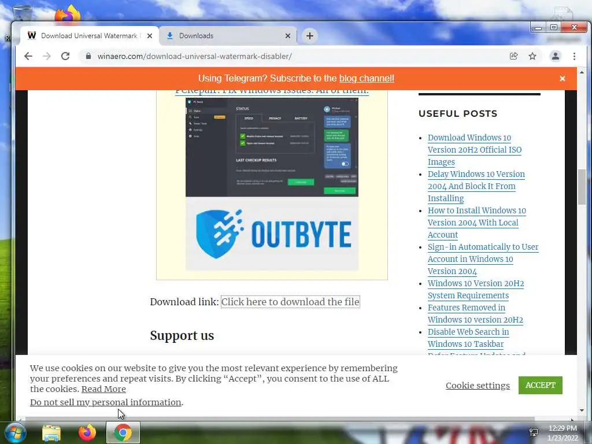The width and height of the screenshot is (592, 444).
Task: Open Disable Web Search in Taskbar post
Action: 468,338
